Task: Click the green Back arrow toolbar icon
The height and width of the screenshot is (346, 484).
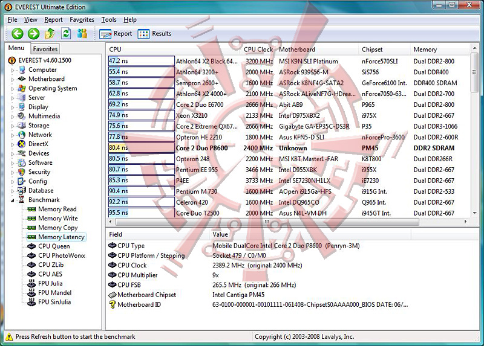Action: tap(18, 33)
